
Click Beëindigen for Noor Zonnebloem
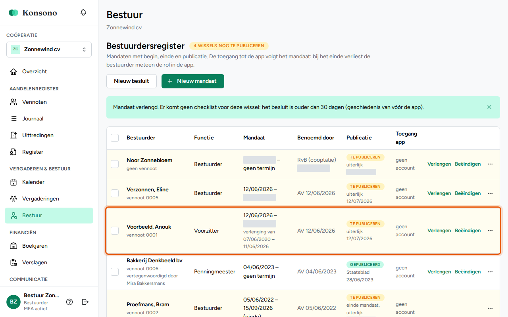[x=468, y=164]
